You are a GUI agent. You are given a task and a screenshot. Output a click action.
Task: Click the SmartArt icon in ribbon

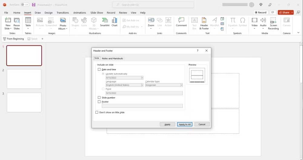click(x=105, y=22)
